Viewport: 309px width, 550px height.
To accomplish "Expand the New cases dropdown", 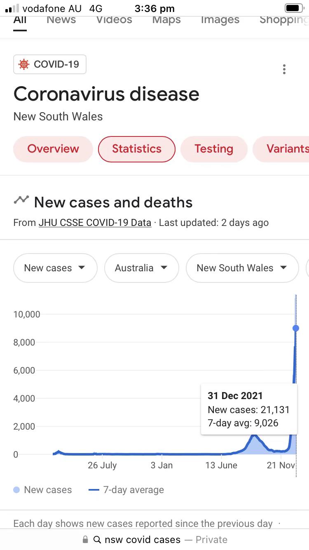I will click(x=55, y=268).
